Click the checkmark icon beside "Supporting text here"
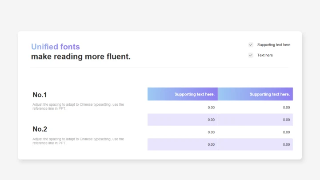Image resolution: width=320 pixels, height=180 pixels. 251,45
